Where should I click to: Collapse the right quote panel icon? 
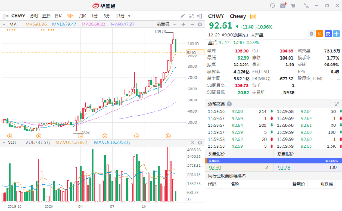coord(199,16)
